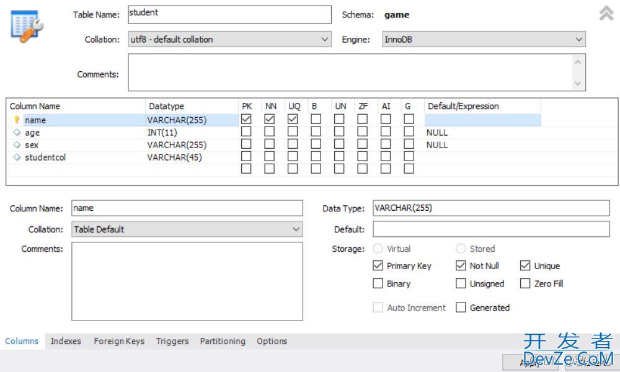Click NULL default value in sex row

(437, 145)
